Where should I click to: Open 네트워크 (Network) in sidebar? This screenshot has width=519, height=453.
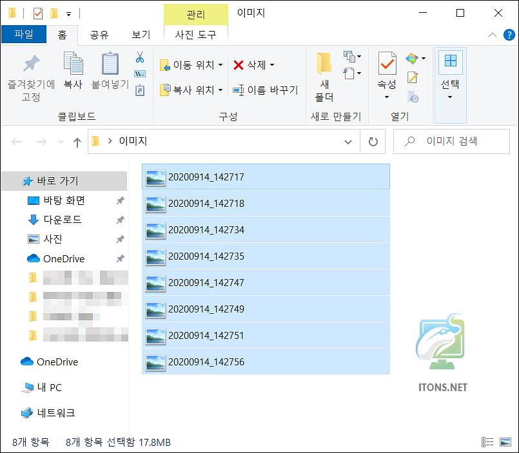coord(56,412)
